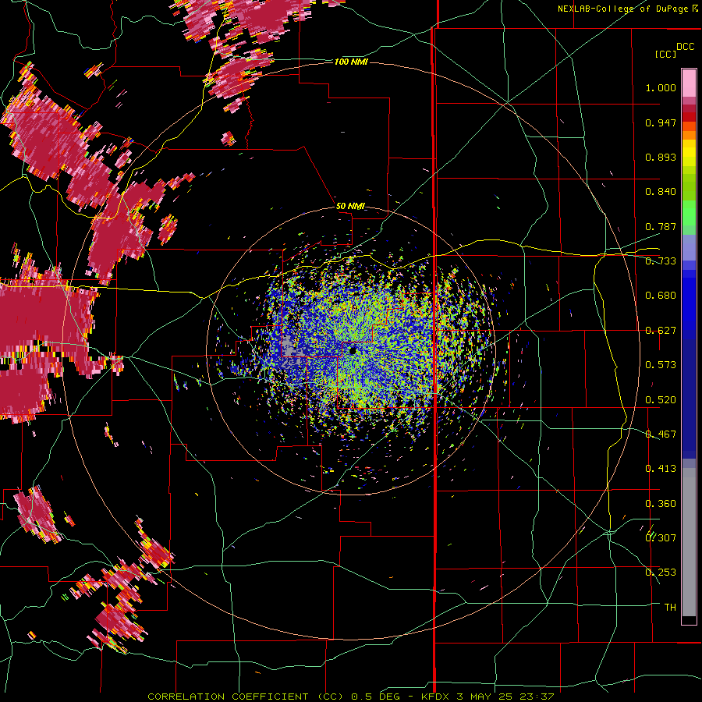Click the 0.627 scale value
The height and width of the screenshot is (702, 702).
pyautogui.click(x=661, y=331)
